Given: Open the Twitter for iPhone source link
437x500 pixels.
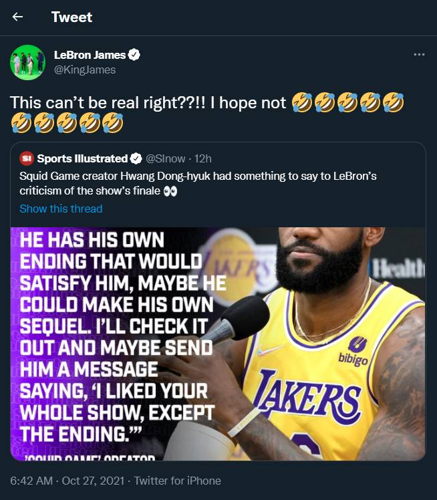Looking at the screenshot, I should (x=177, y=481).
